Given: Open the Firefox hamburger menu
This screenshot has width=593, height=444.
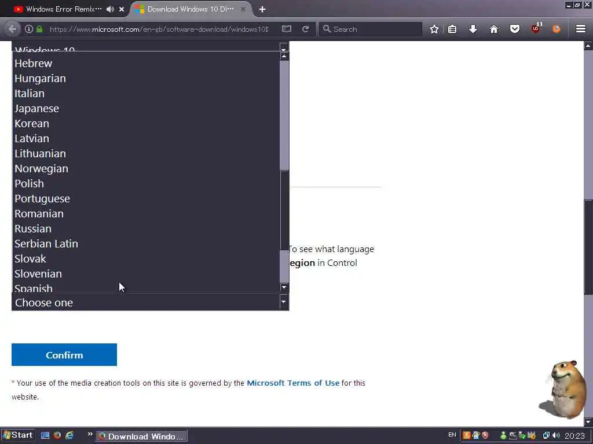Looking at the screenshot, I should pos(581,29).
